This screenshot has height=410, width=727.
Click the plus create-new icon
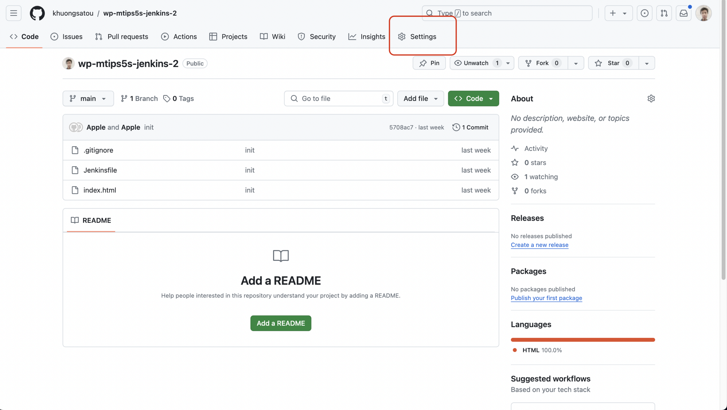pyautogui.click(x=613, y=13)
